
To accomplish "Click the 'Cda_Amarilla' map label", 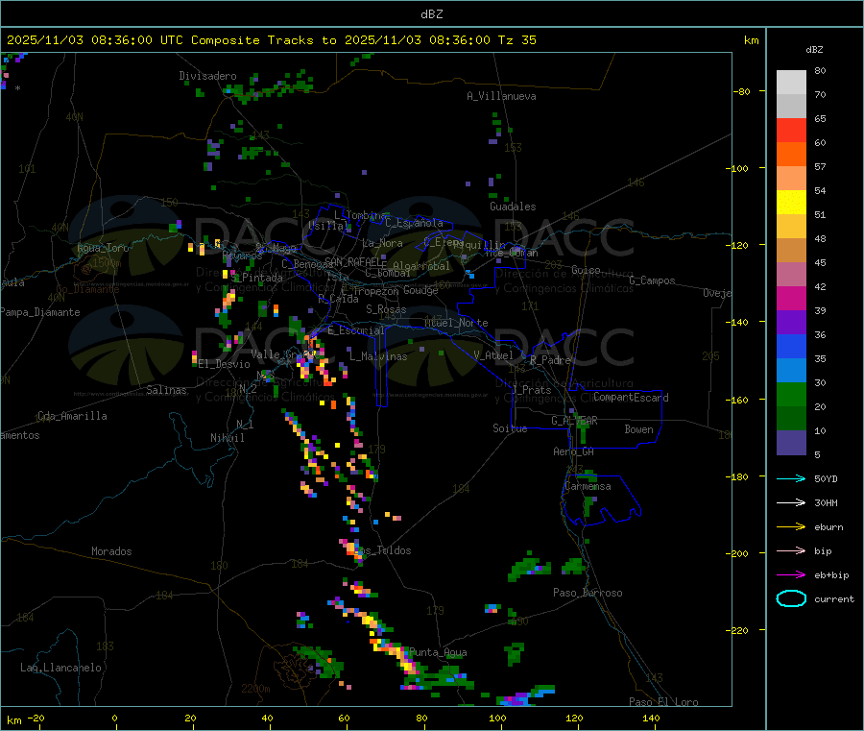I will pos(72,416).
